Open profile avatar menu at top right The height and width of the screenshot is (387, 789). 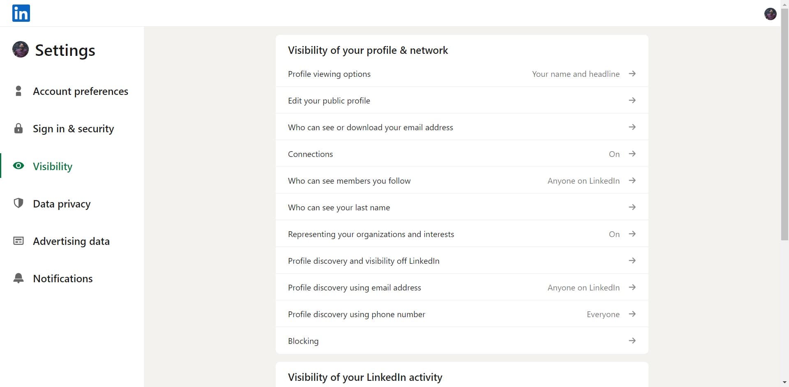tap(770, 14)
